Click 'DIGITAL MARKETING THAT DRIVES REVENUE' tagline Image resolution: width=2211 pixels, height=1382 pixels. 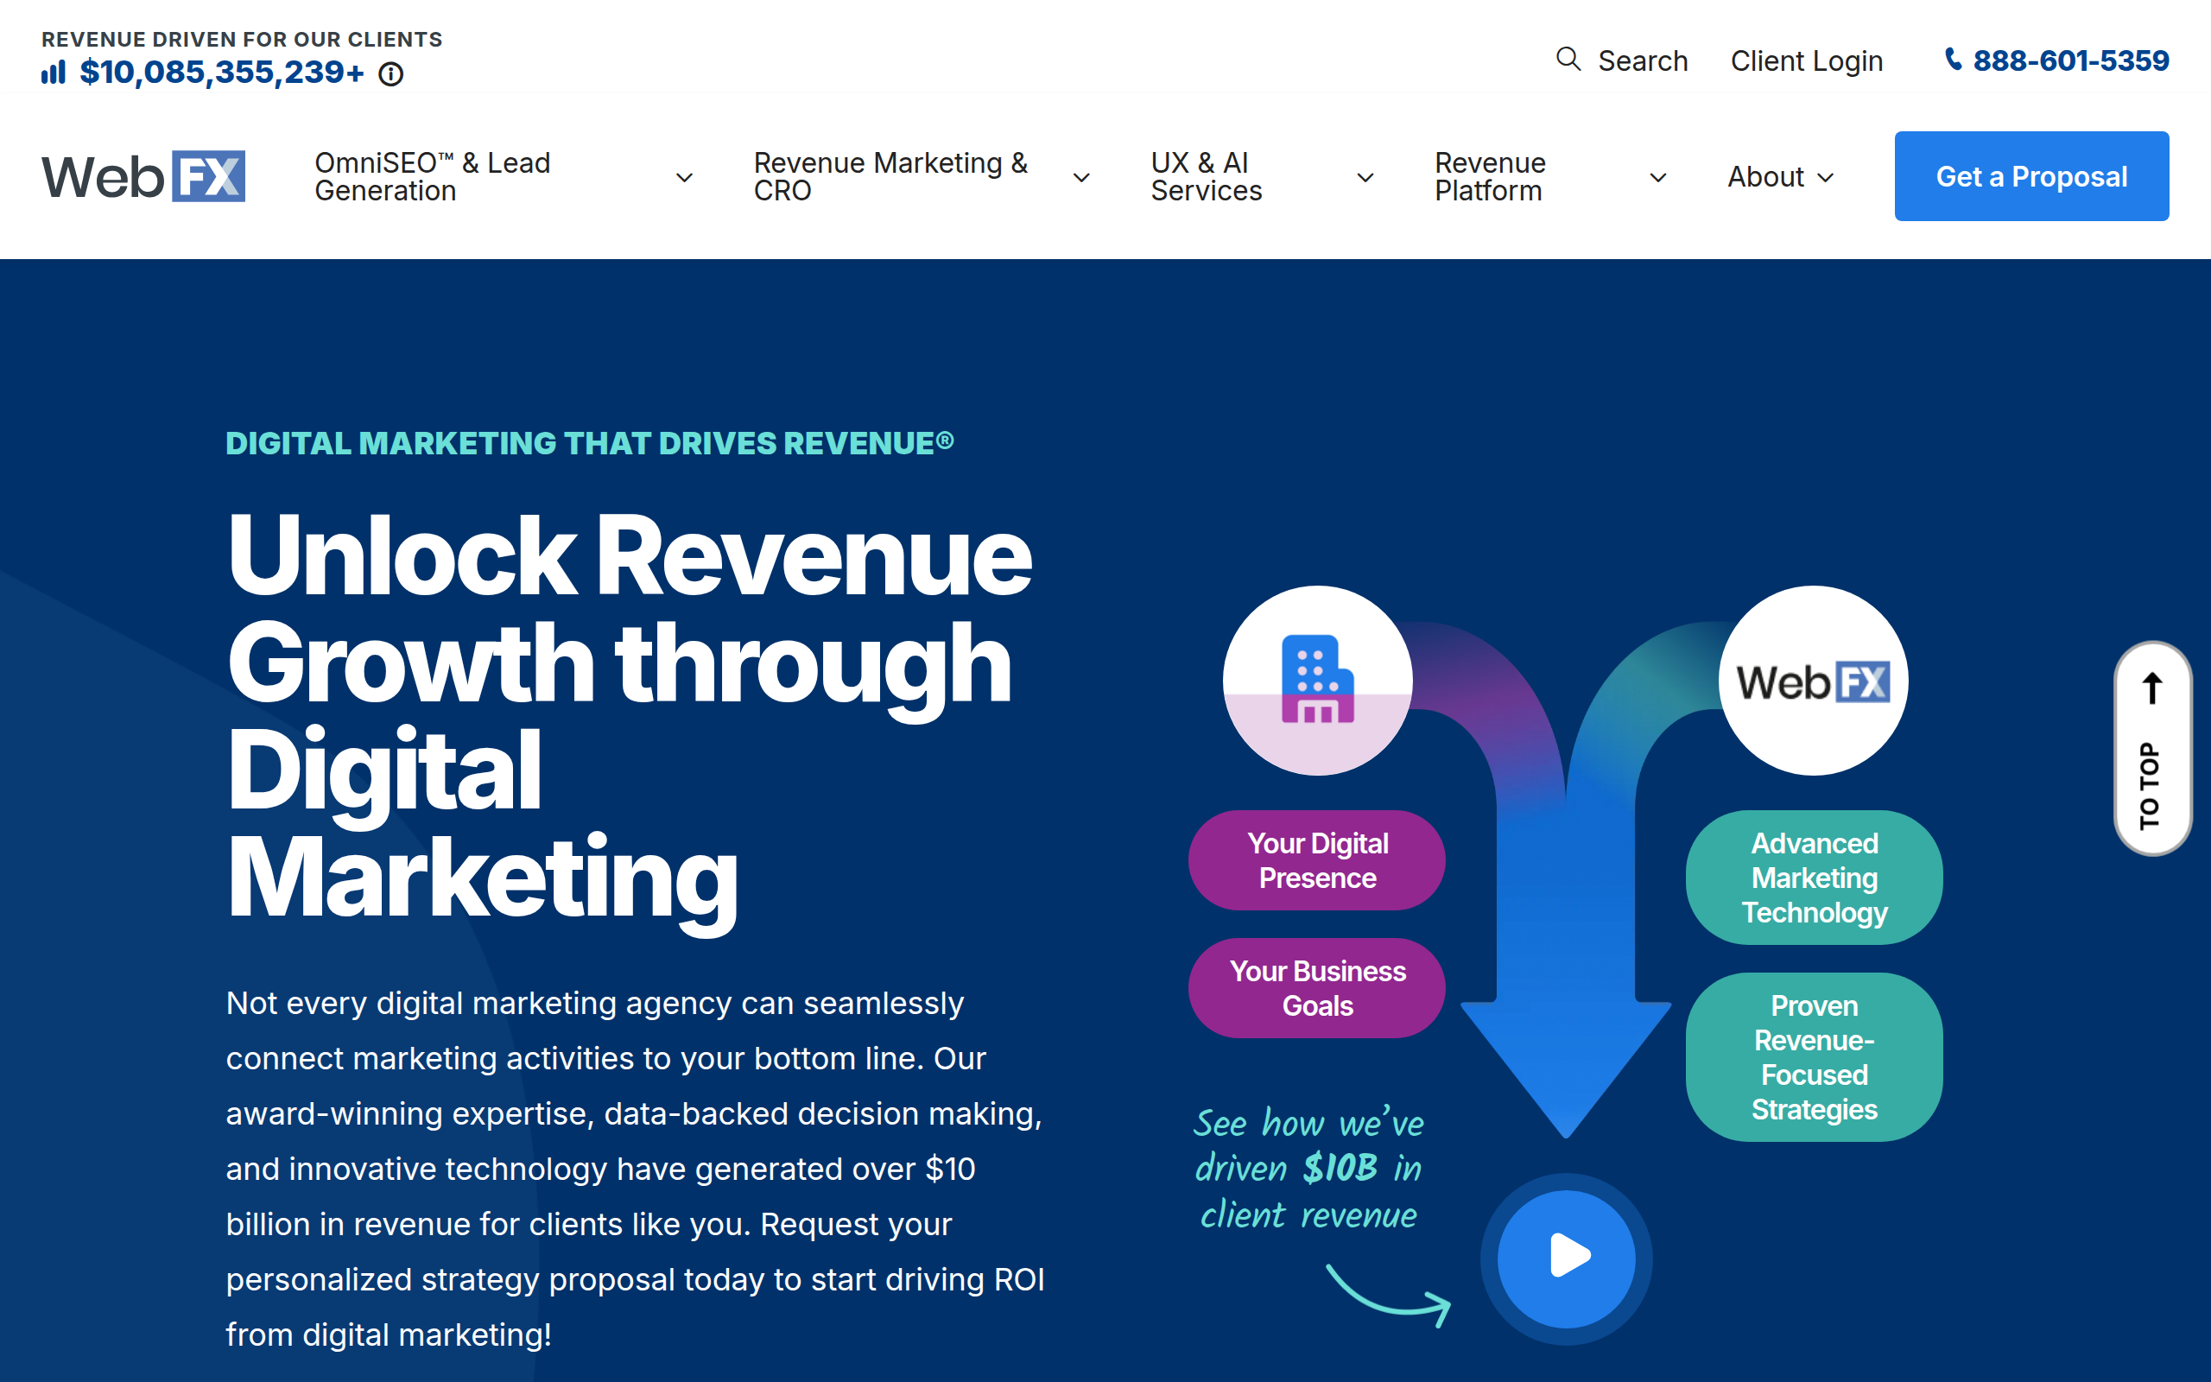click(x=589, y=443)
